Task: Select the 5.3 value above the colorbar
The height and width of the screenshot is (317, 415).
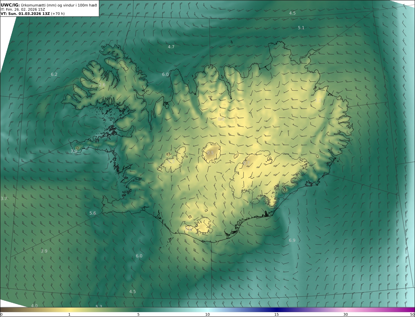Action: click(x=99, y=306)
